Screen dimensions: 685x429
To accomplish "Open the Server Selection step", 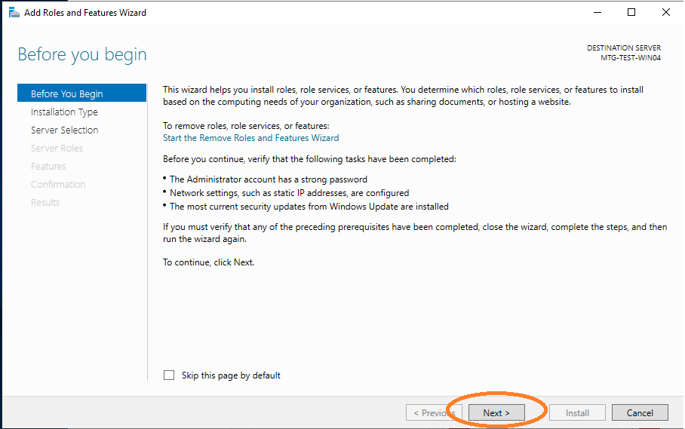I will [64, 130].
